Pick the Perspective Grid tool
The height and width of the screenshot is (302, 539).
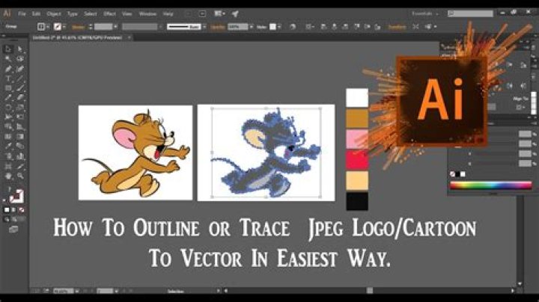pos(20,126)
